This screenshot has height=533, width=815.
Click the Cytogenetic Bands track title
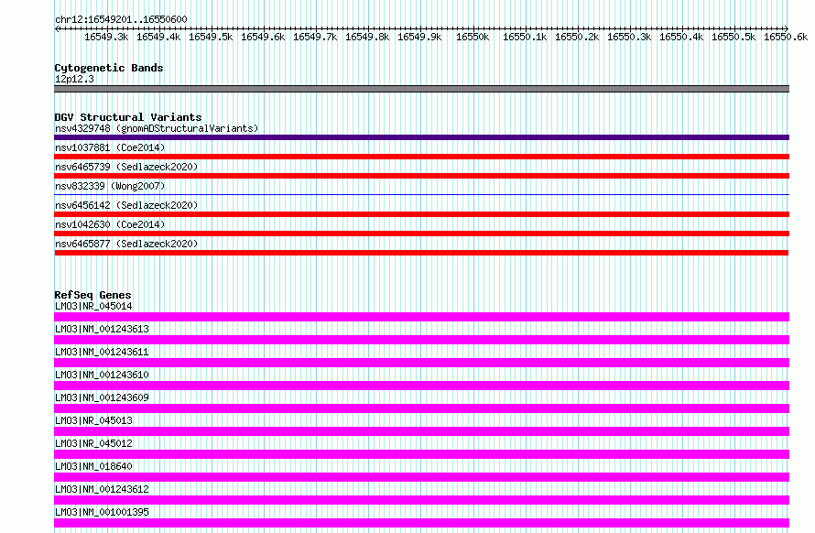point(109,68)
